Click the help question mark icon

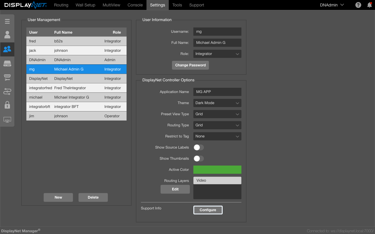click(x=358, y=5)
